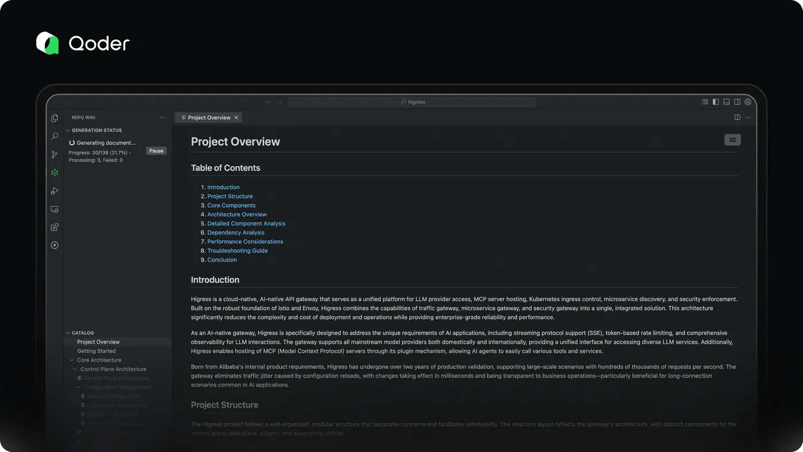Click the higress search bar

(x=412, y=102)
